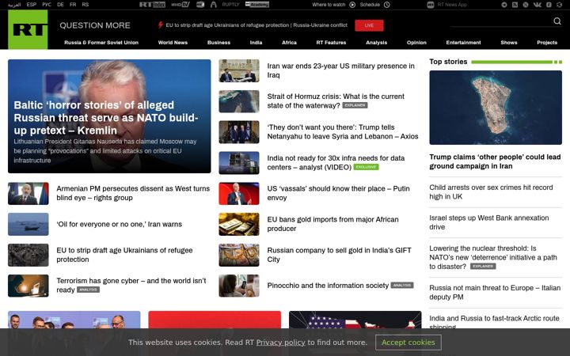Open the World News menu
The height and width of the screenshot is (356, 570).
click(173, 43)
